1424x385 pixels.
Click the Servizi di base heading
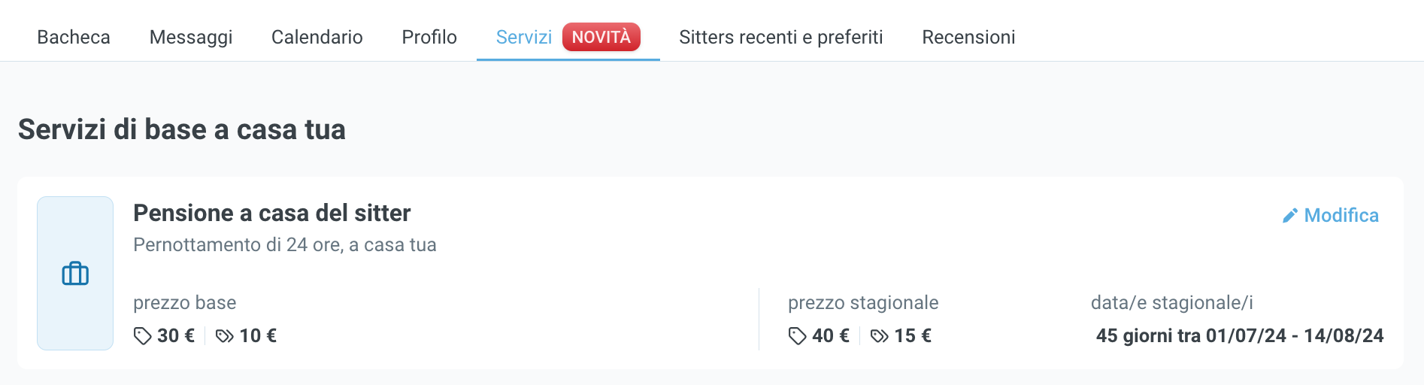pyautogui.click(x=181, y=129)
